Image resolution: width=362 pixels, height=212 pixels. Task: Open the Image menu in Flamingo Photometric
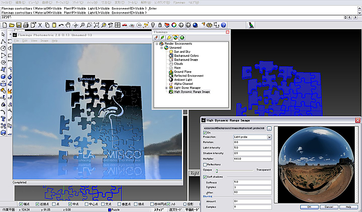[44, 41]
